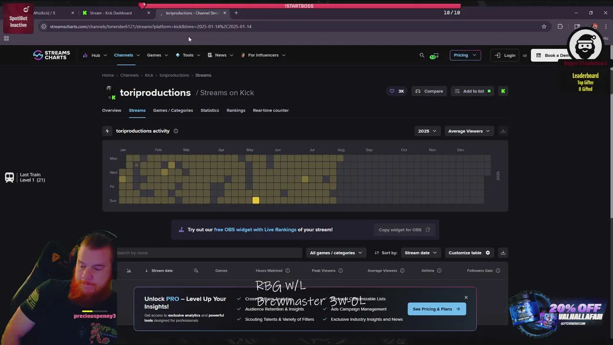Download the streams table data
This screenshot has width=613, height=345.
tap(503, 253)
